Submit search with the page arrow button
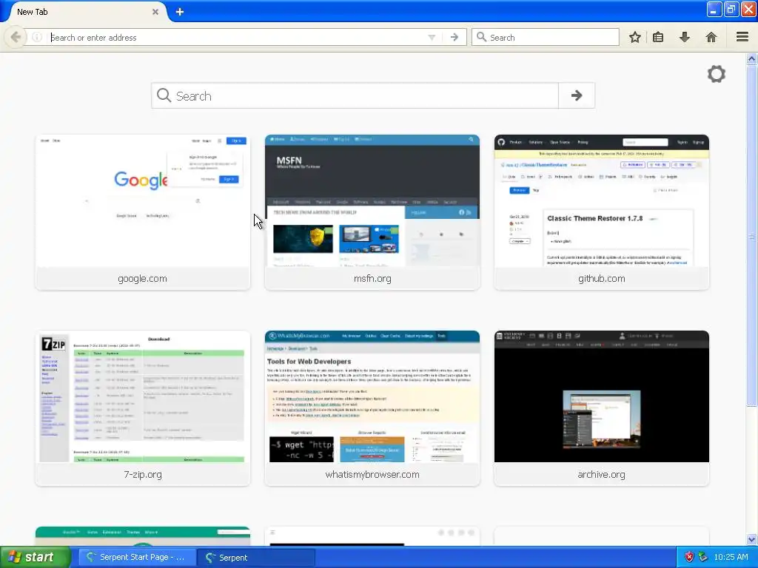The width and height of the screenshot is (758, 568). point(577,95)
